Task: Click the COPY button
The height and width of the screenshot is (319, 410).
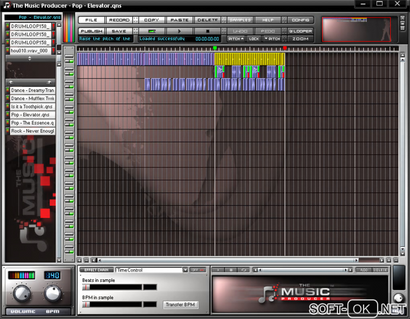Action: (152, 20)
